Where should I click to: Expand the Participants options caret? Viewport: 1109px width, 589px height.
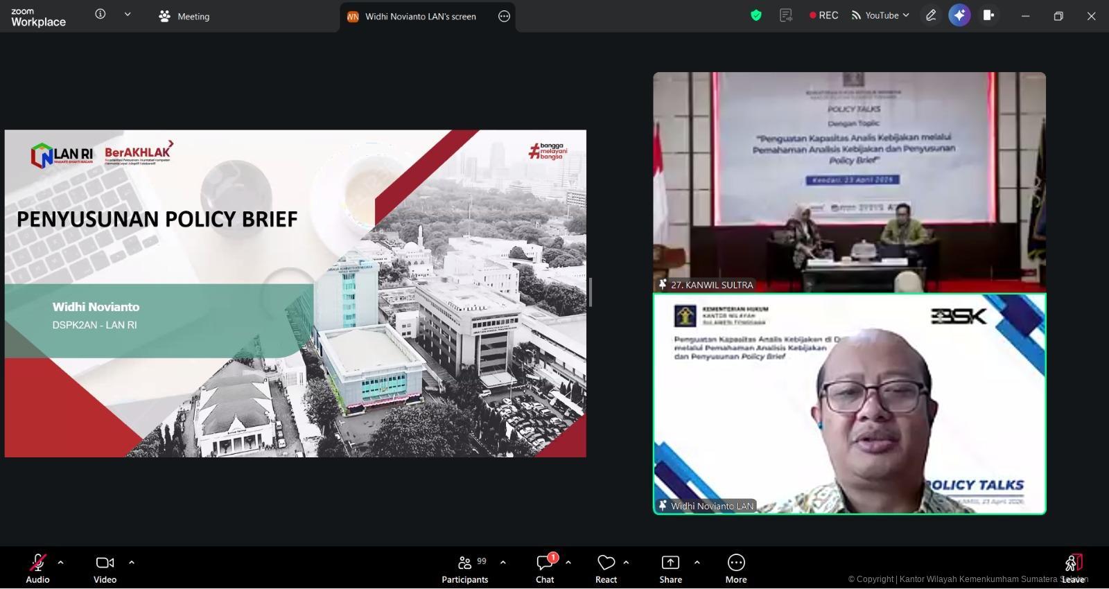(x=503, y=562)
